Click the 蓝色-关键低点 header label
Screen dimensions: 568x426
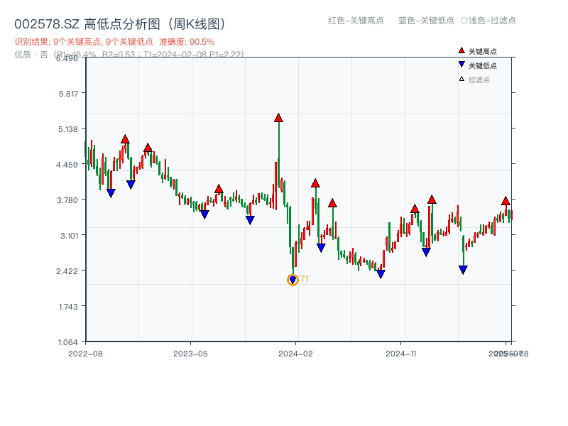(426, 21)
